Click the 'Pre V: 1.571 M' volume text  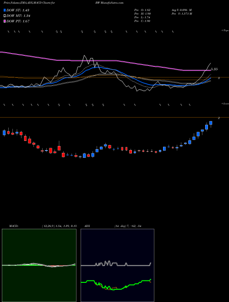click(181, 14)
